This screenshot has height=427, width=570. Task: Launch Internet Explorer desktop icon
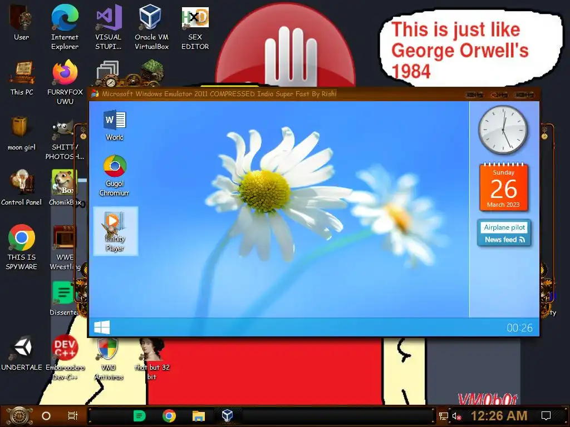(65, 27)
